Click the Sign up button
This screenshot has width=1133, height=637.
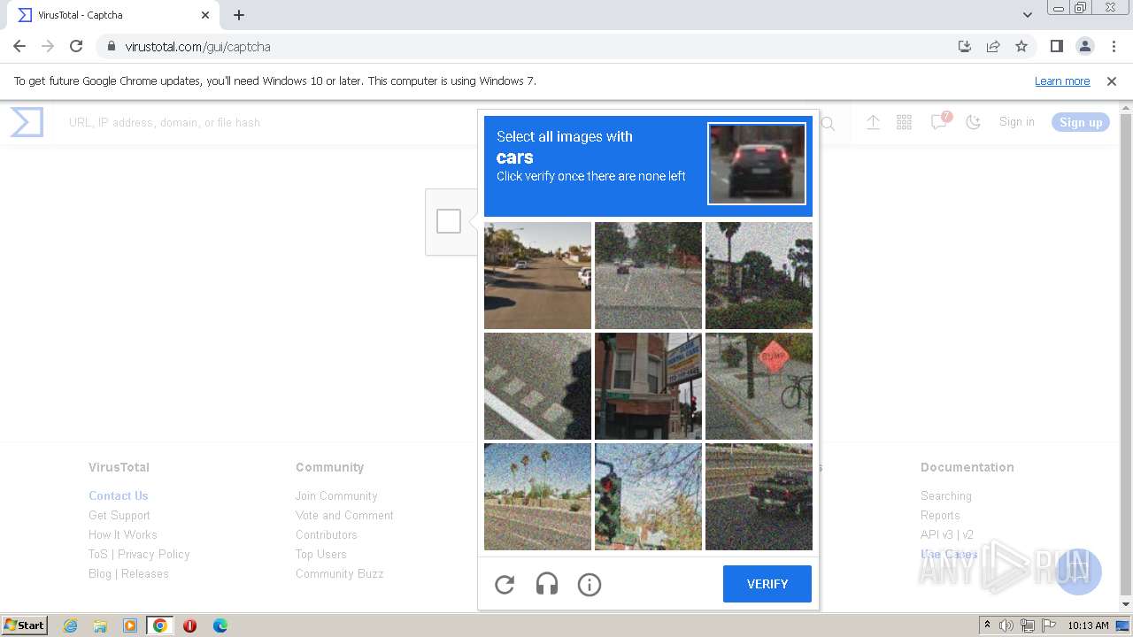[x=1081, y=122]
